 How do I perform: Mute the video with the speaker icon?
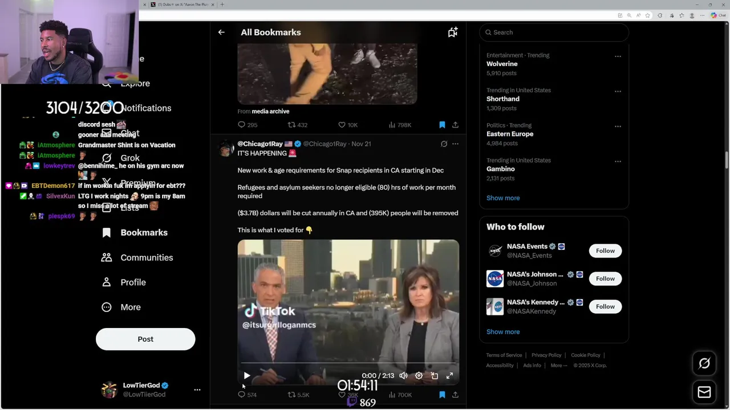pyautogui.click(x=403, y=376)
